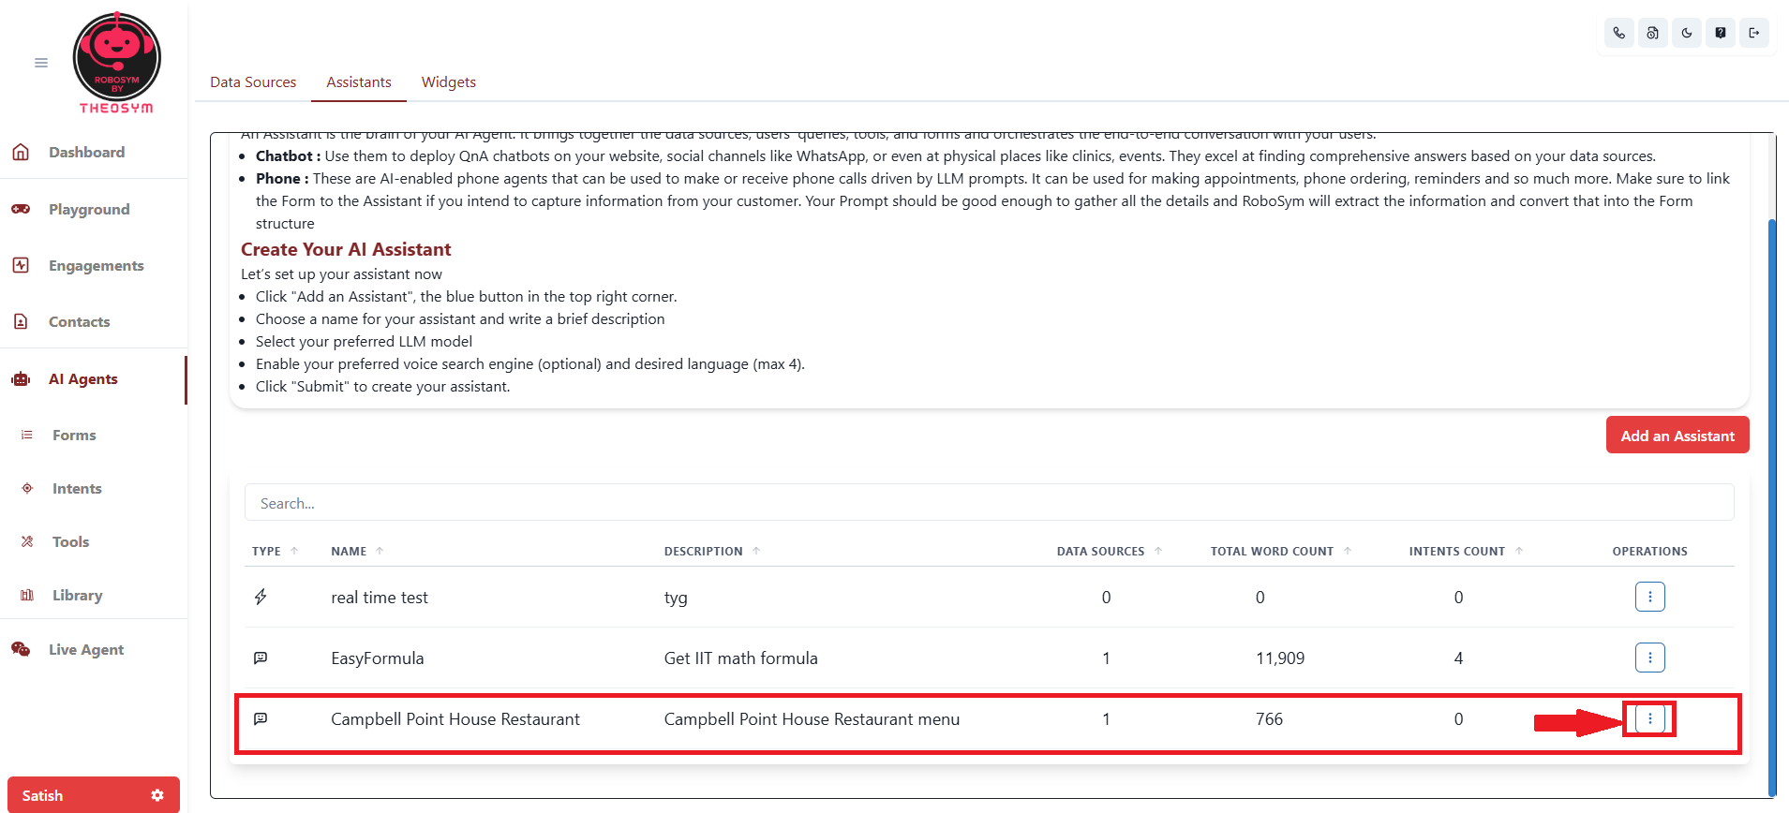Sort table by Name column arrow
1789x813 pixels.
coord(380,551)
